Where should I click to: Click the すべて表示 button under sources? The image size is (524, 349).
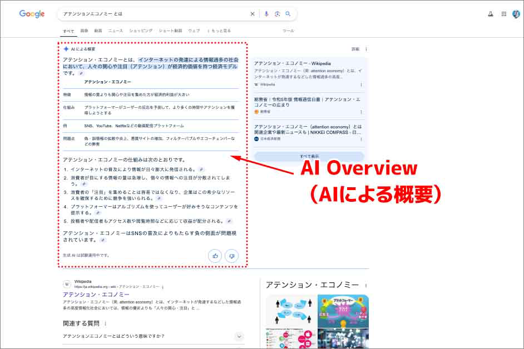[309, 157]
